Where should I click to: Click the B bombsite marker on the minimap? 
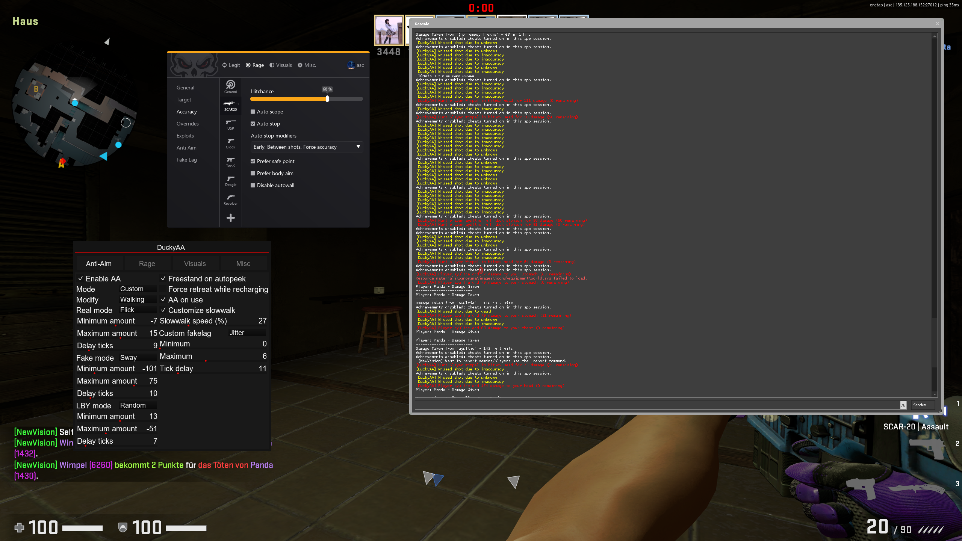click(x=36, y=89)
